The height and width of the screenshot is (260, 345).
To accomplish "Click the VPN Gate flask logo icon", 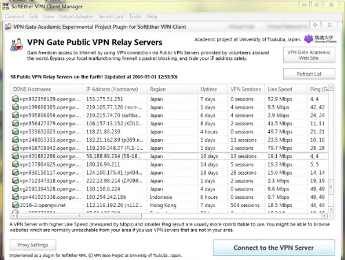I will point(17,45).
